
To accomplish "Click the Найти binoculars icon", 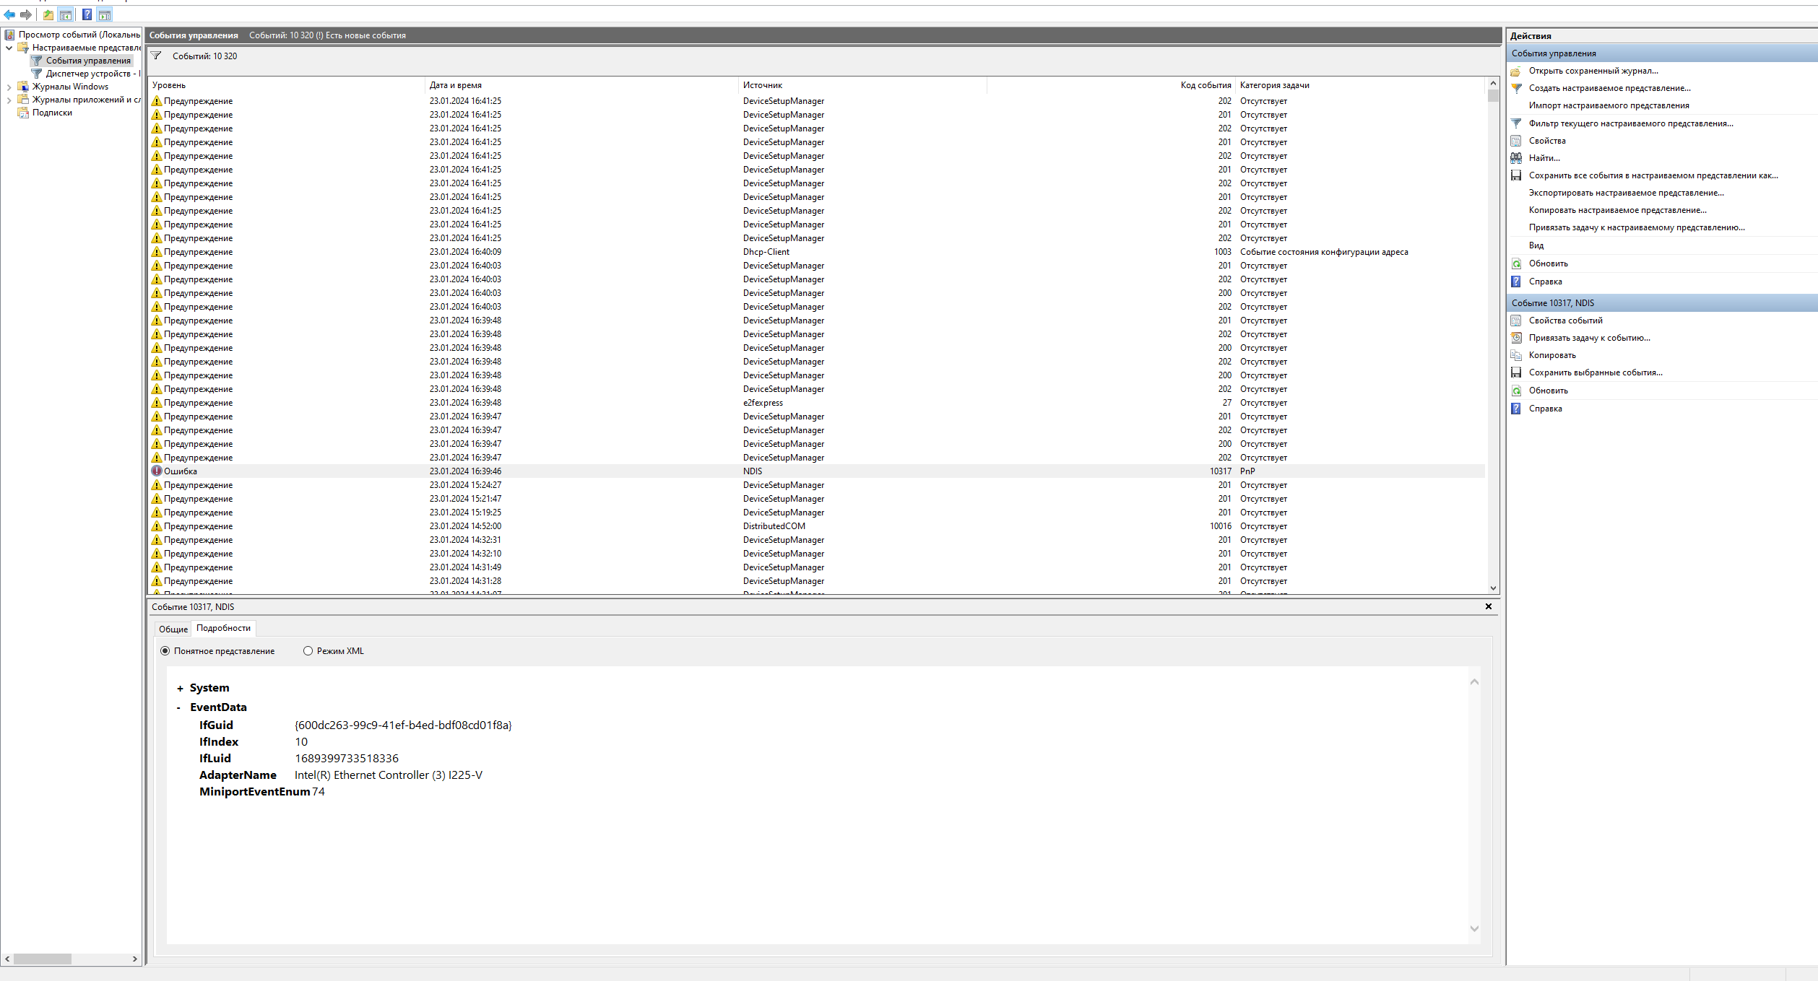I will tap(1516, 158).
